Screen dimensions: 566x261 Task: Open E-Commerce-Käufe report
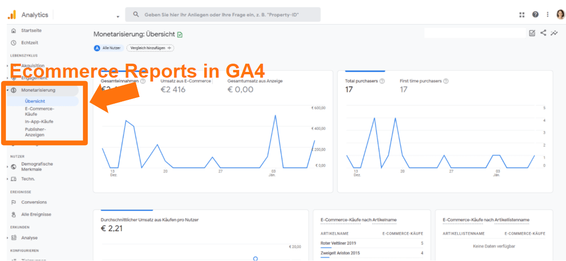coord(39,111)
